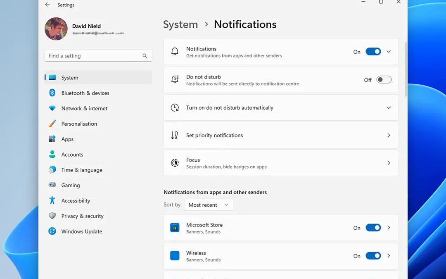Click the Privacy & security shield icon
The height and width of the screenshot is (279, 446).
[52, 216]
